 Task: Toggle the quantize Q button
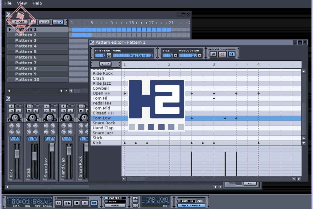pos(231,54)
